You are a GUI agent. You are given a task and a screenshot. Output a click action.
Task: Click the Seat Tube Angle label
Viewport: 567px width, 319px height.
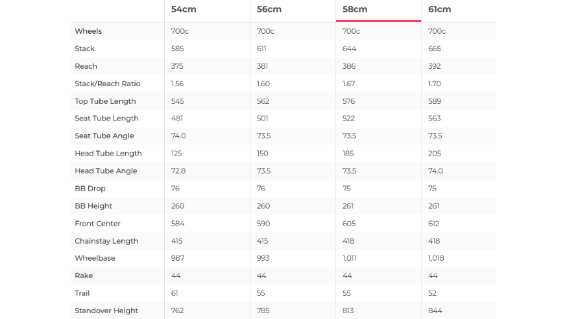click(104, 136)
